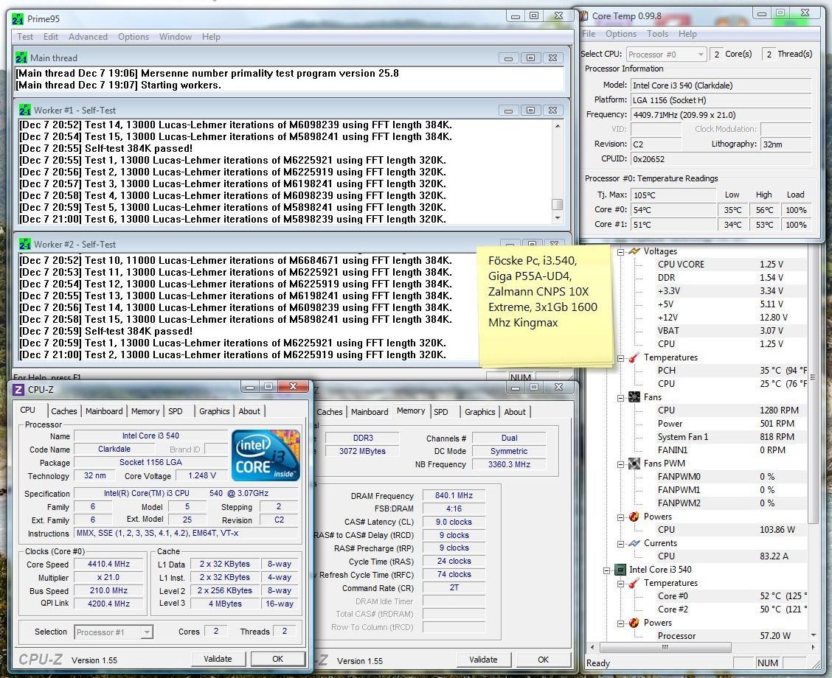Collapse the Powers node above CPU 103.86 W

[620, 517]
